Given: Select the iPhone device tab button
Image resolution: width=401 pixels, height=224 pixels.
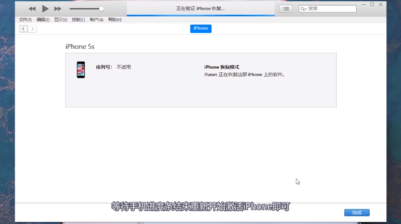Looking at the screenshot, I should coord(201,29).
